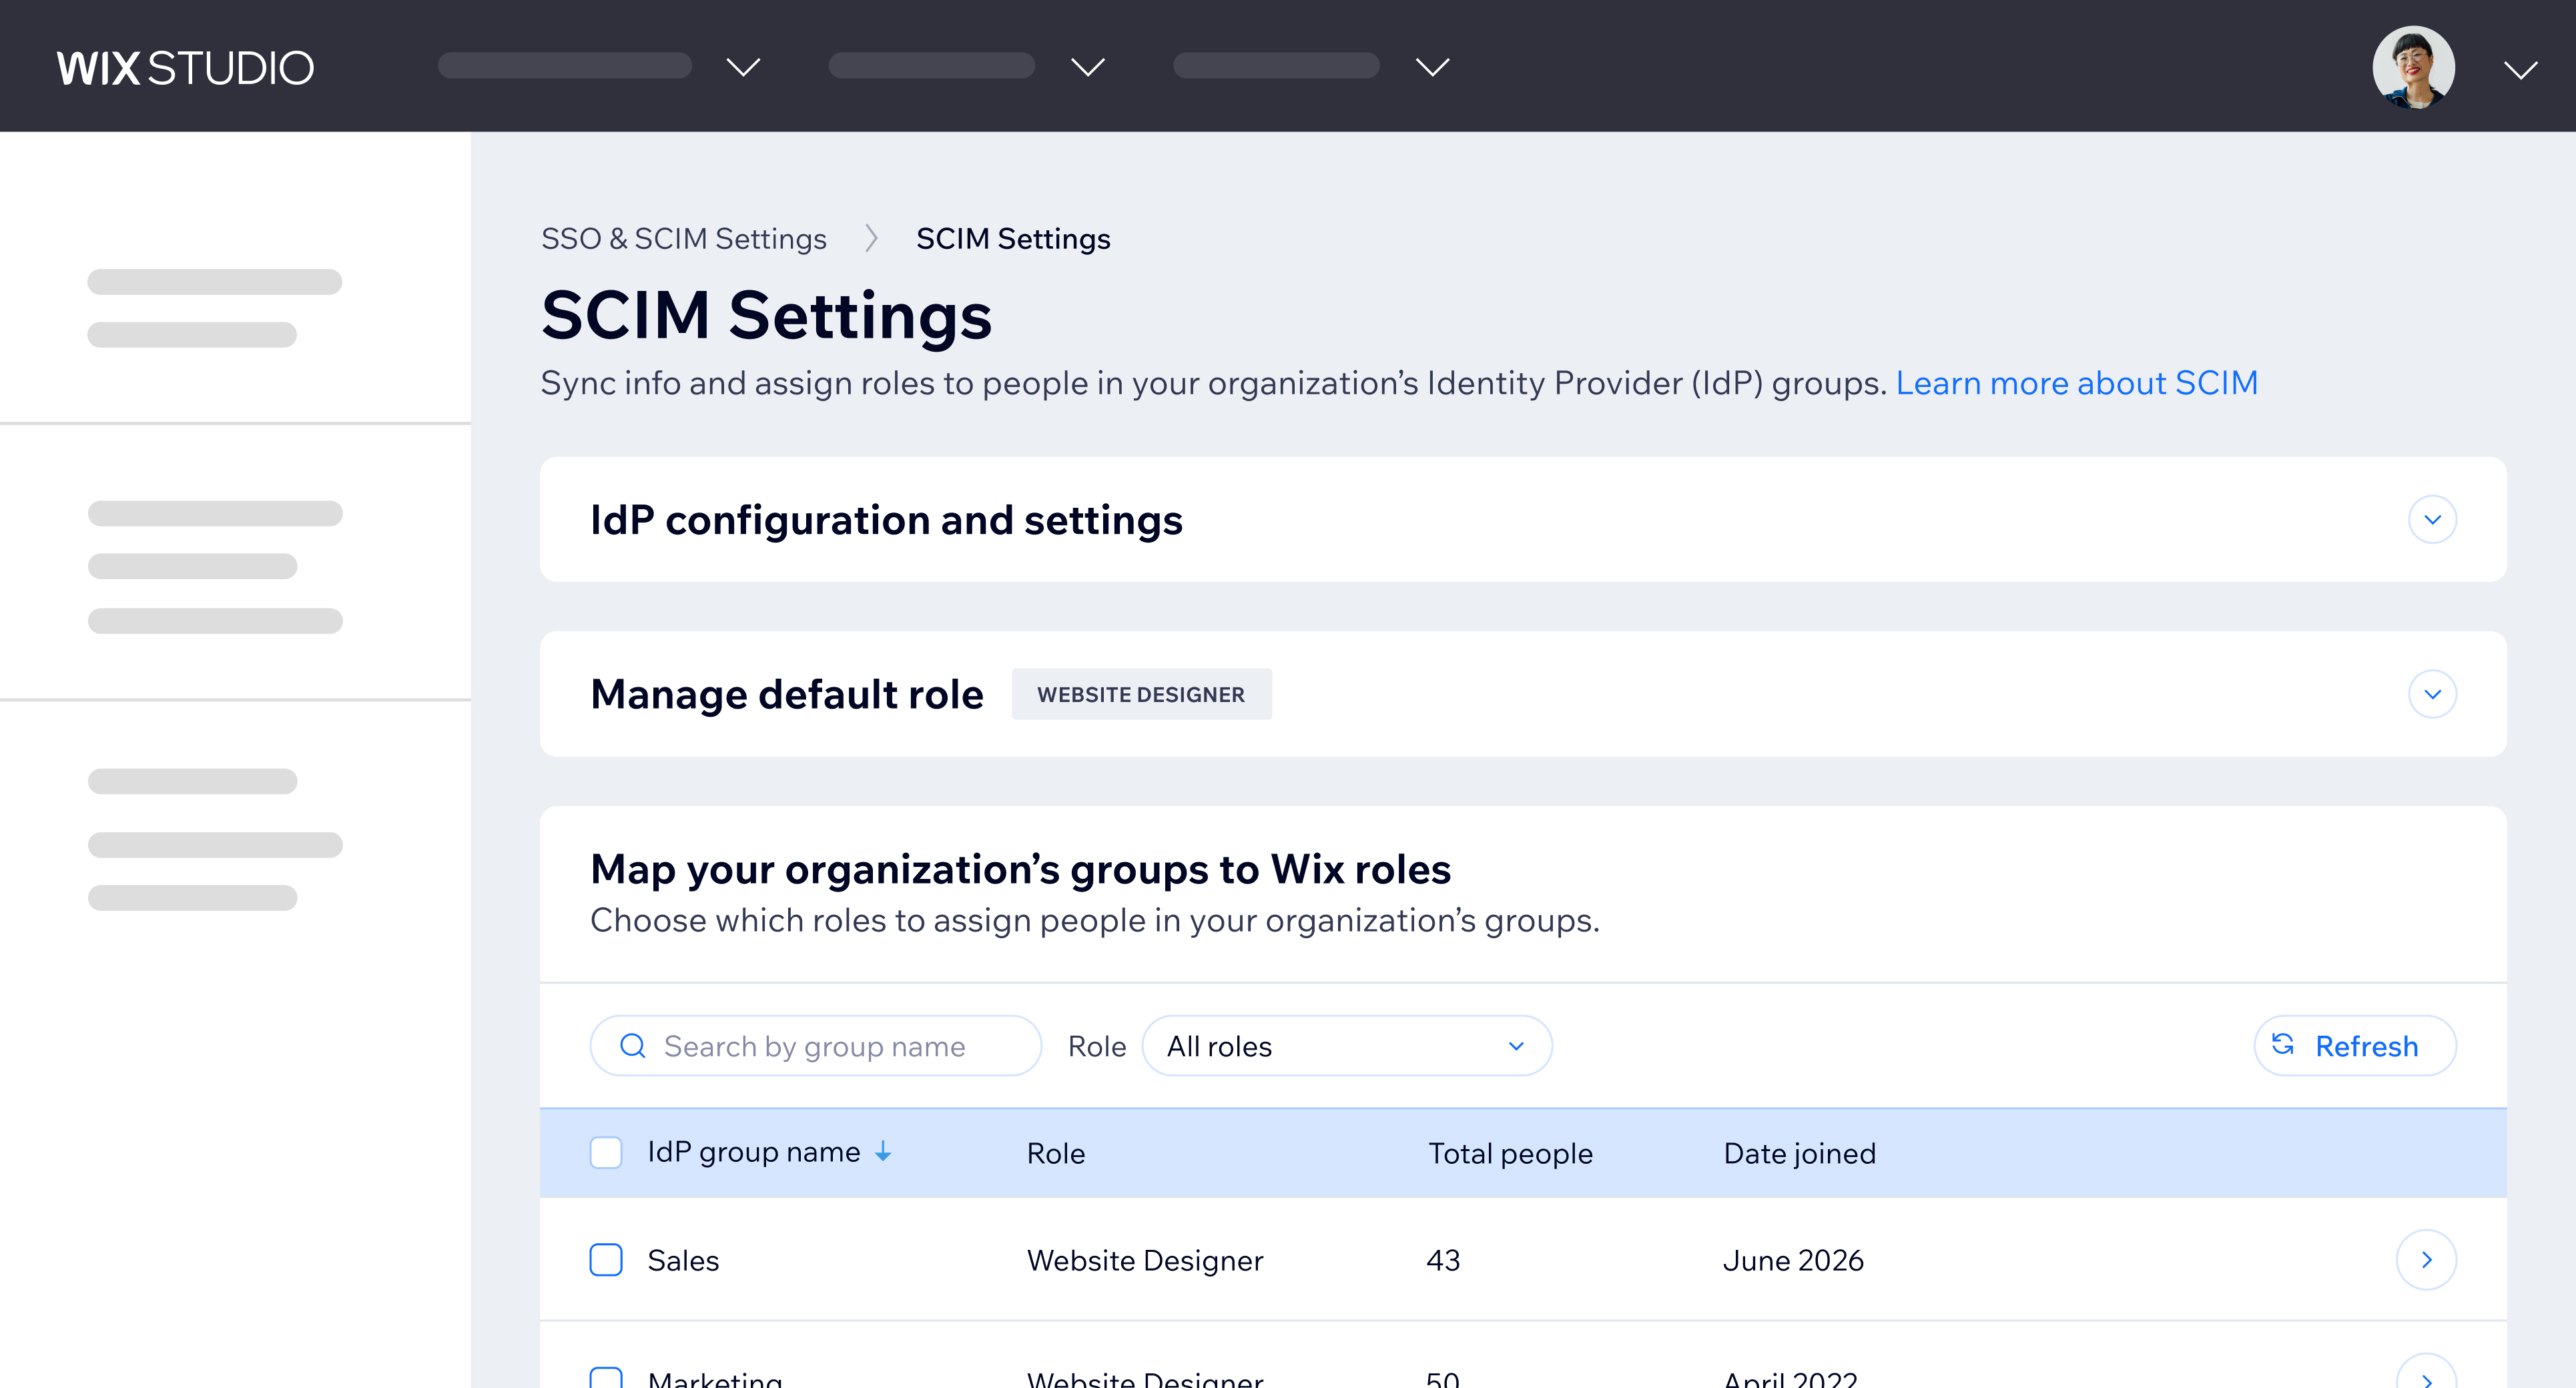Open the Sales row details arrow
This screenshot has width=2576, height=1388.
point(2426,1260)
